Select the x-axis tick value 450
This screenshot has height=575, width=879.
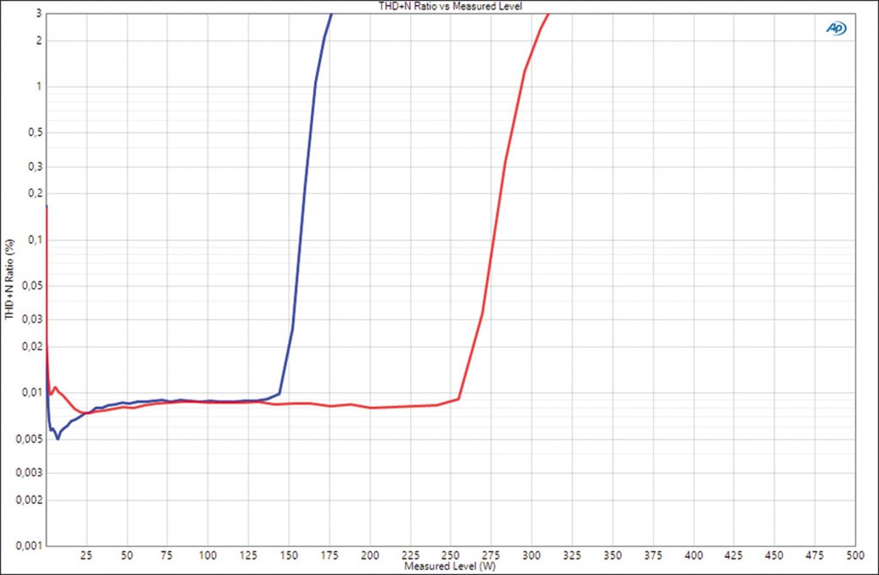point(775,555)
